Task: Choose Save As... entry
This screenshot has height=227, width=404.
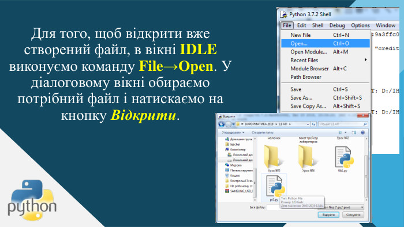Action: pyautogui.click(x=326, y=98)
